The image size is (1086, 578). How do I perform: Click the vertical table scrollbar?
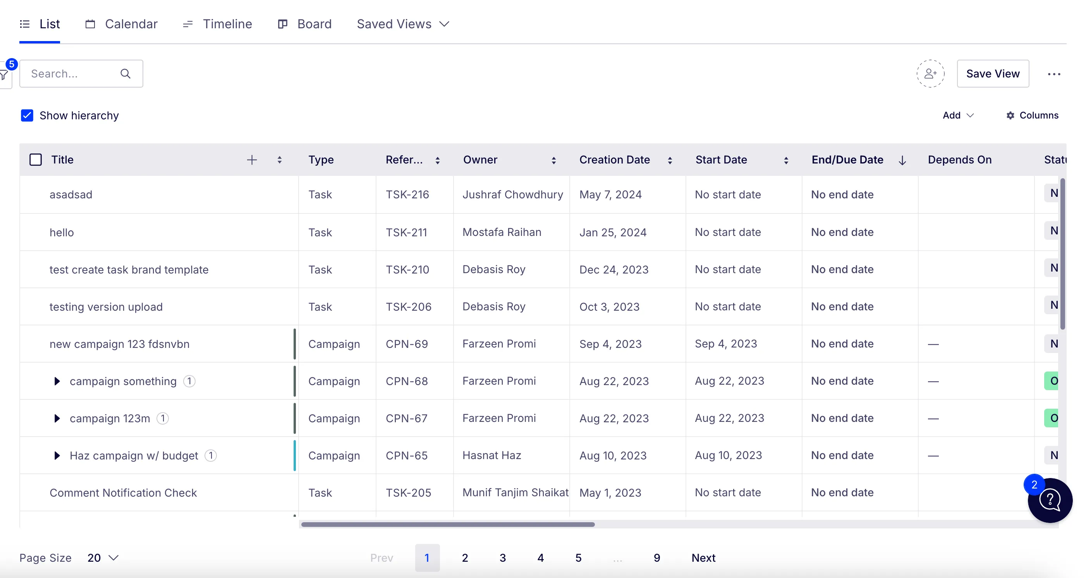pyautogui.click(x=1063, y=253)
